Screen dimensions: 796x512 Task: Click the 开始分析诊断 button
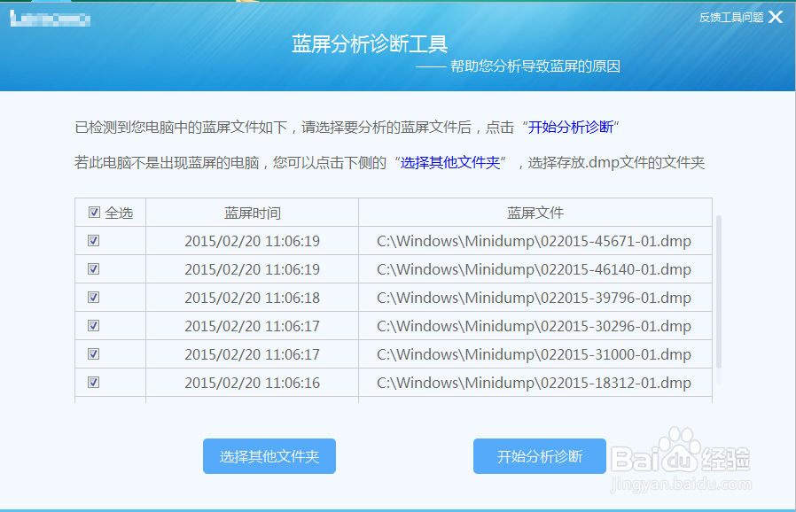point(539,455)
